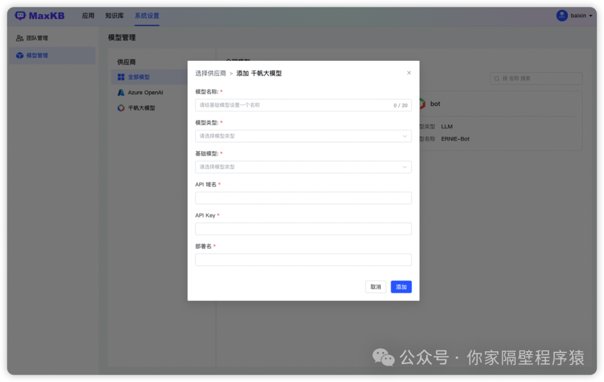This screenshot has height=382, width=604.
Task: Open the 模型类型 dropdown
Action: click(303, 136)
